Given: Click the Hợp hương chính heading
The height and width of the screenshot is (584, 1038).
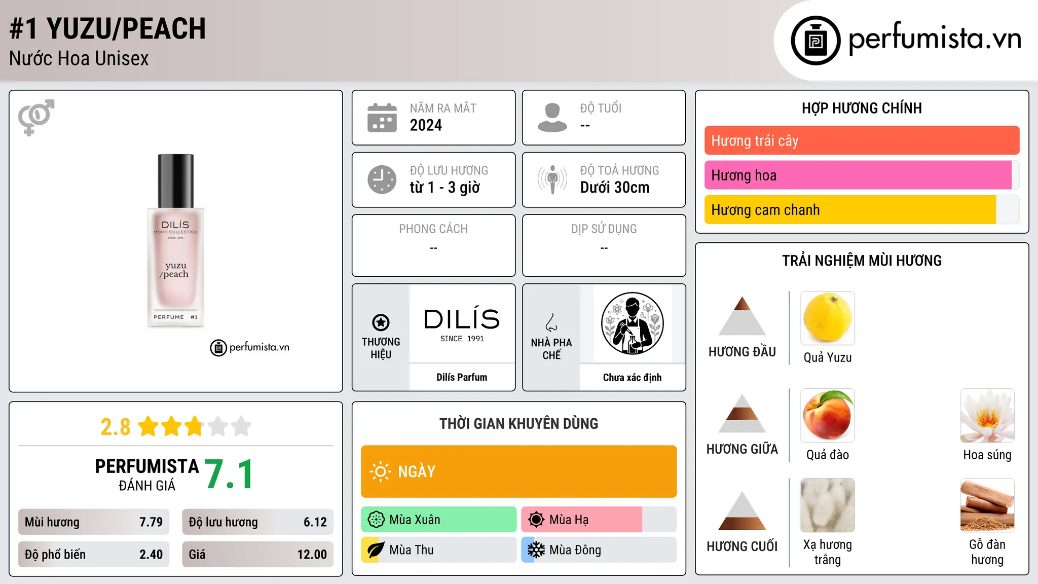Looking at the screenshot, I should (862, 108).
